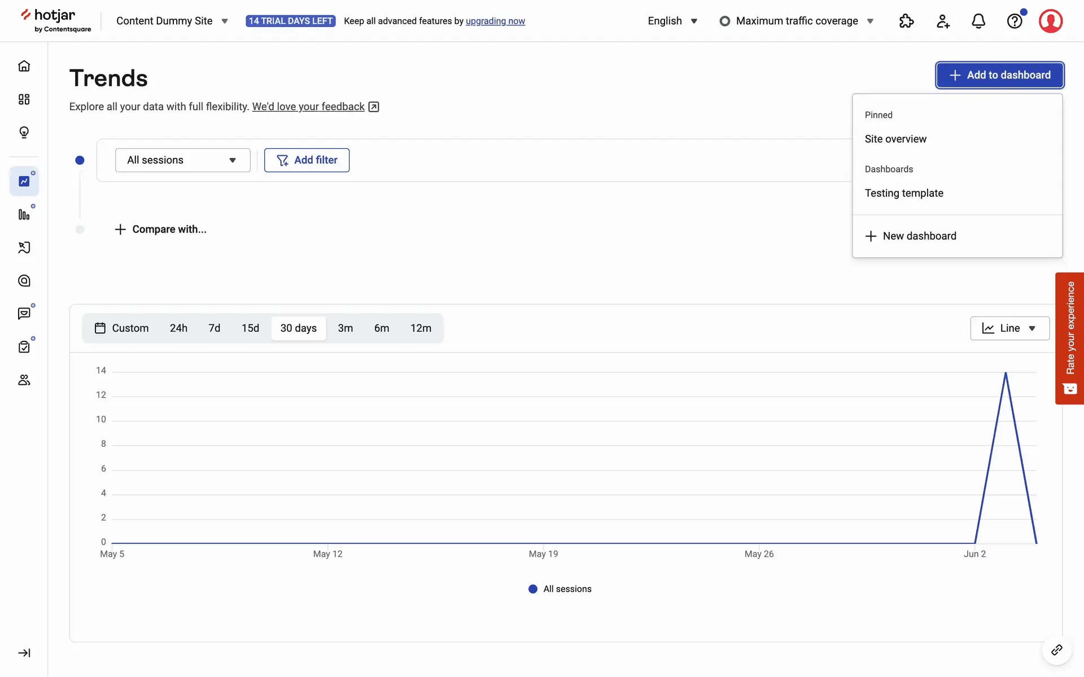The height and width of the screenshot is (677, 1084).
Task: Open Highlights lightbulb icon in sidebar
Action: [x=24, y=133]
